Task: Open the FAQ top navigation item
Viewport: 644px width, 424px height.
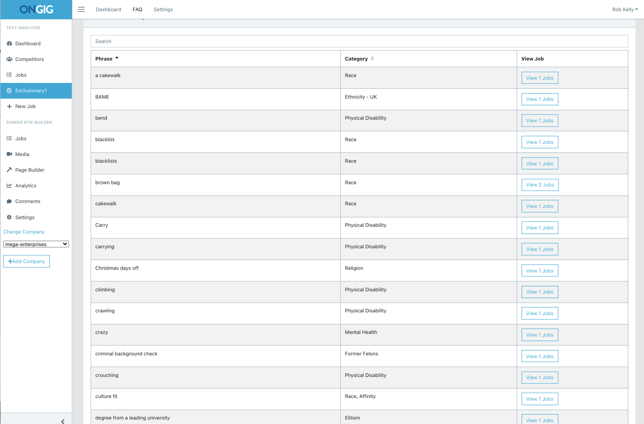Action: [137, 9]
